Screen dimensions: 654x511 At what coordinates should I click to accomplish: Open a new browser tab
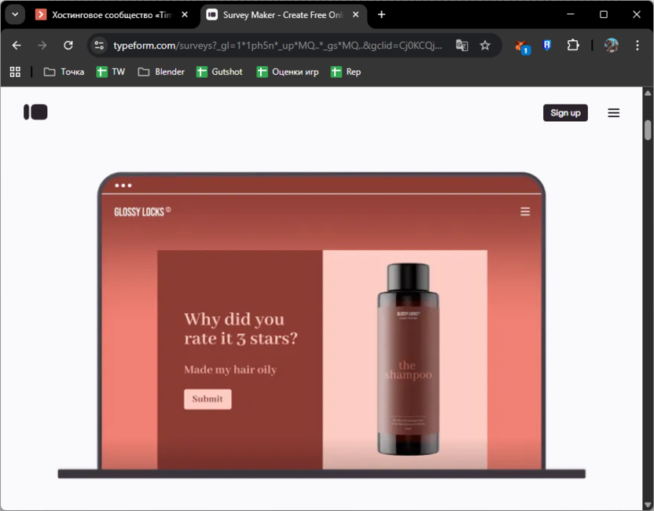(381, 14)
